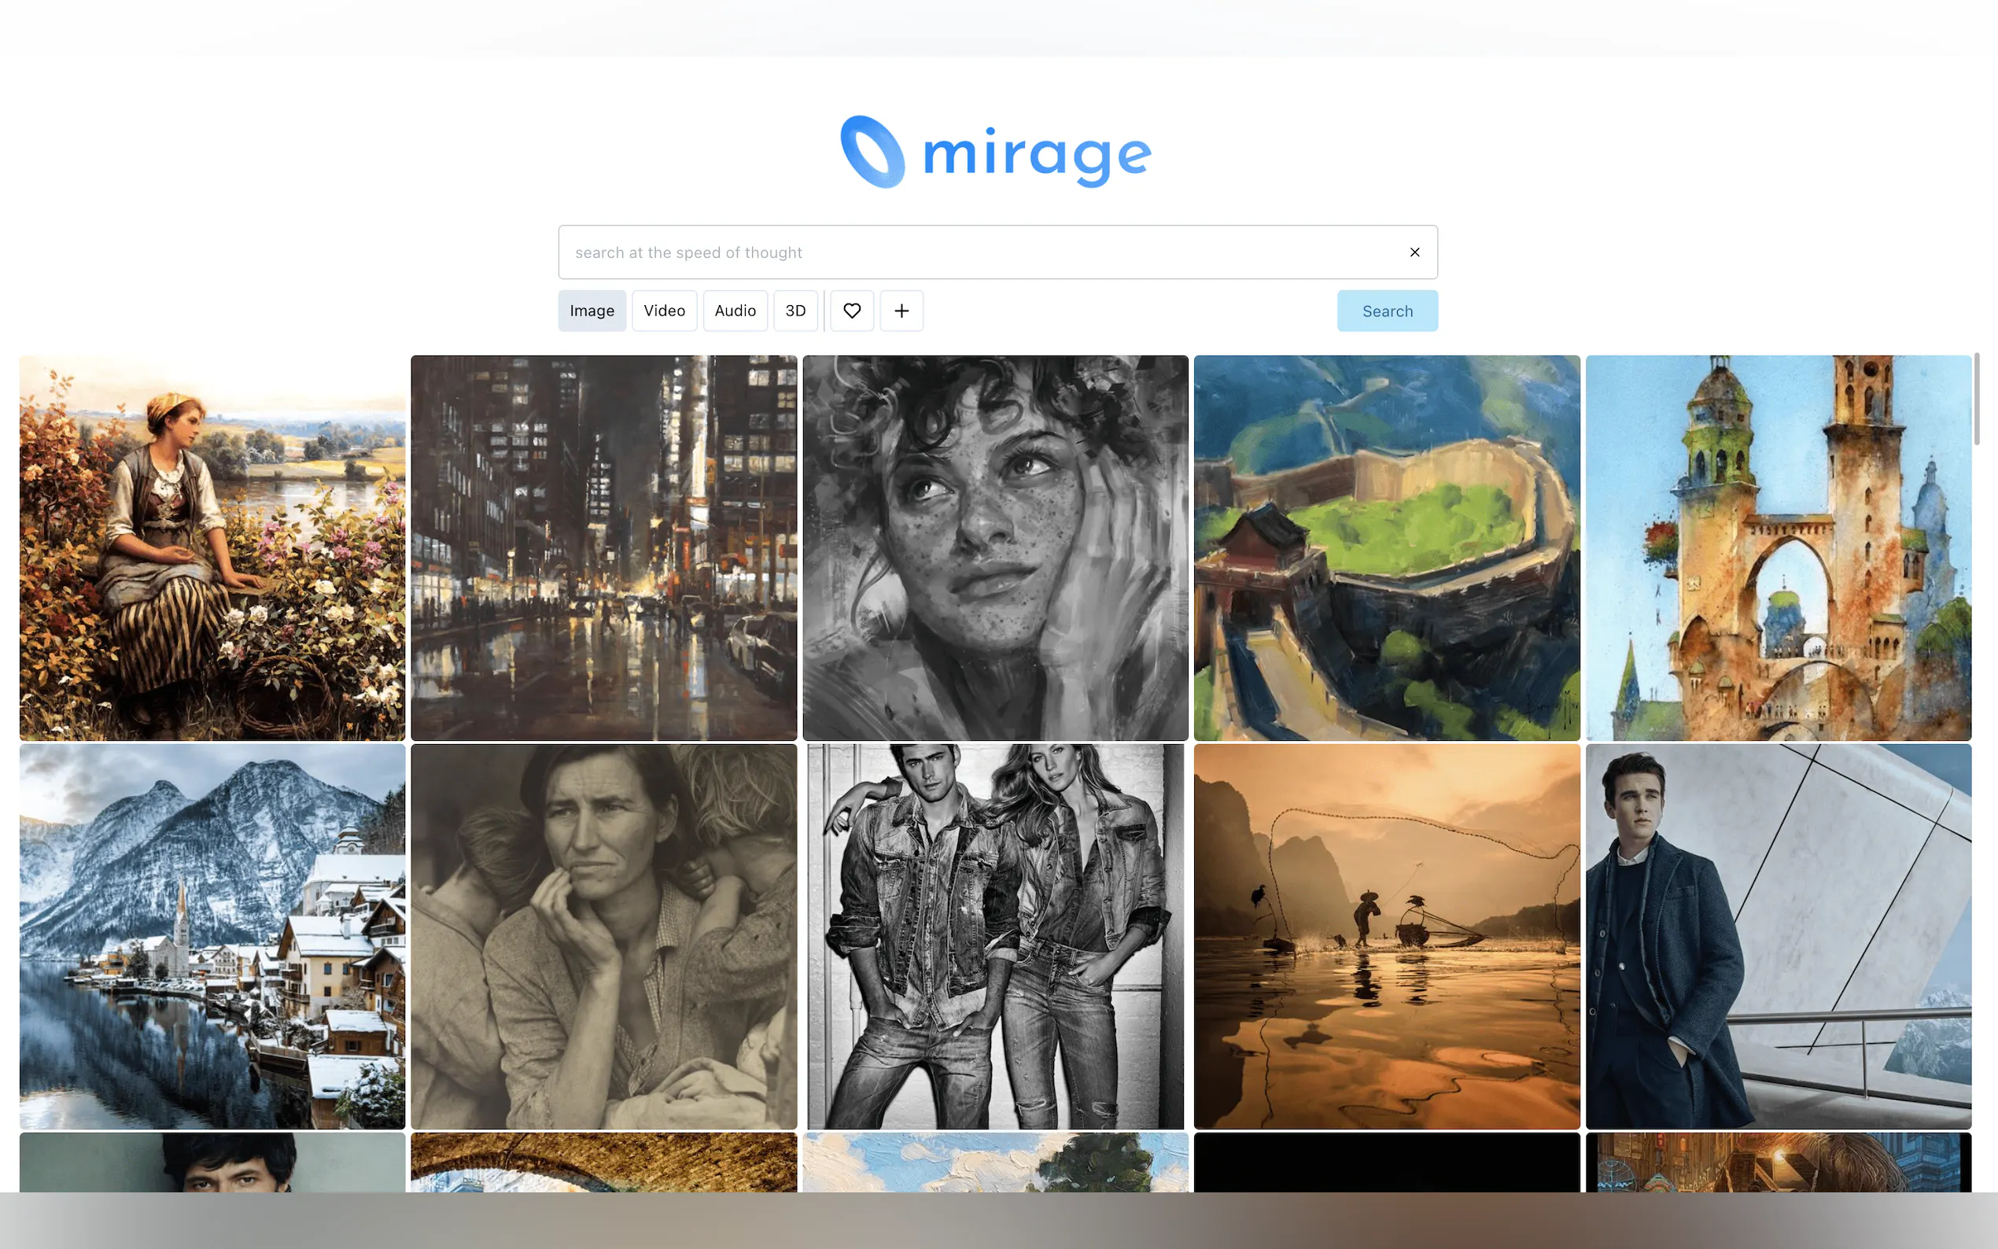The image size is (1998, 1249).
Task: Toggle the Audio filter
Action: pos(734,311)
